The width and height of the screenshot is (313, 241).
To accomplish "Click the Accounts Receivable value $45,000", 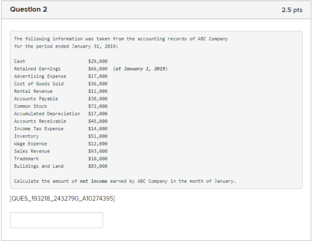I will (x=98, y=121).
